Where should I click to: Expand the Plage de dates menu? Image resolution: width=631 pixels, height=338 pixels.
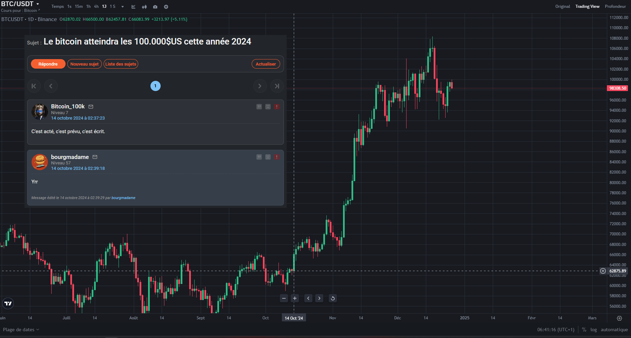click(x=21, y=330)
